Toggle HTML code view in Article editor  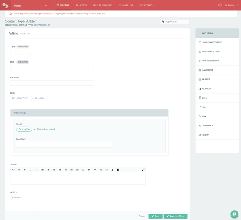[x=13, y=170]
